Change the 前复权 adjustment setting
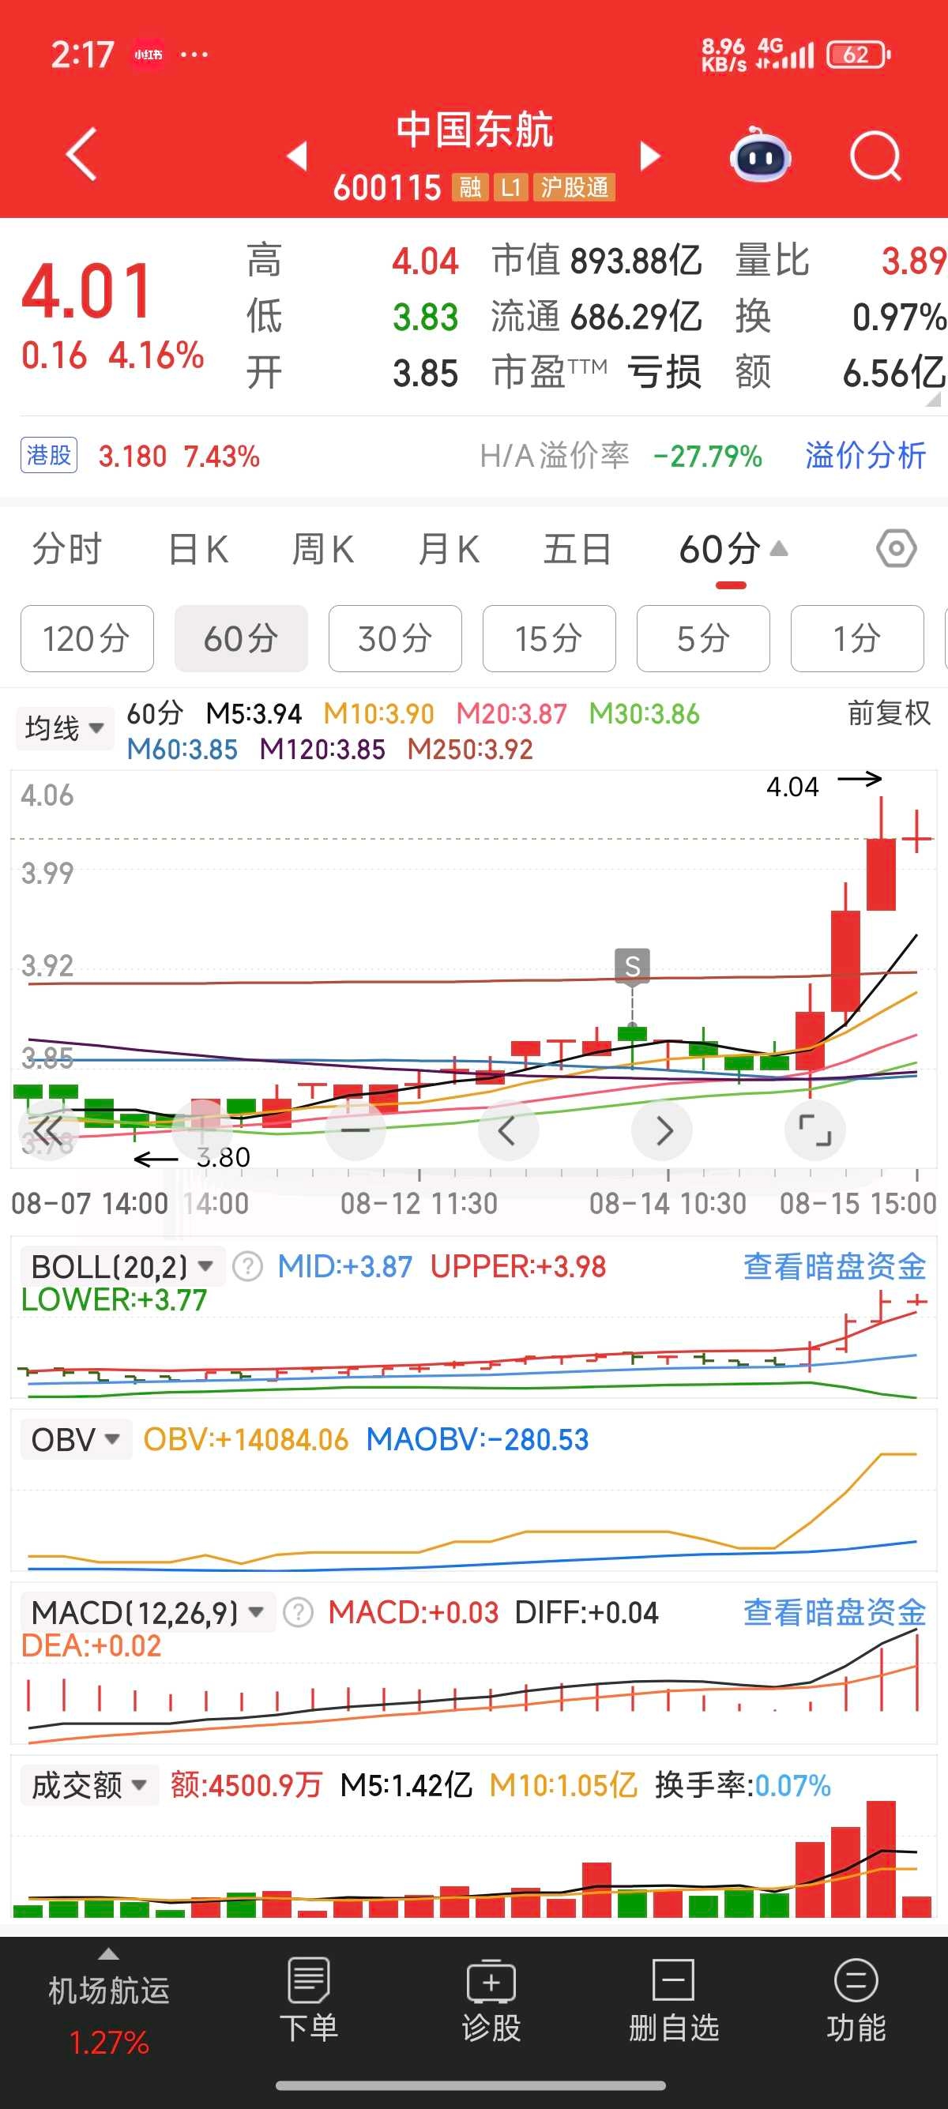Viewport: 948px width, 2109px height. (889, 713)
